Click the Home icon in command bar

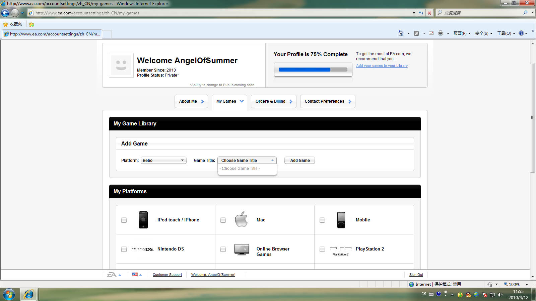401,33
